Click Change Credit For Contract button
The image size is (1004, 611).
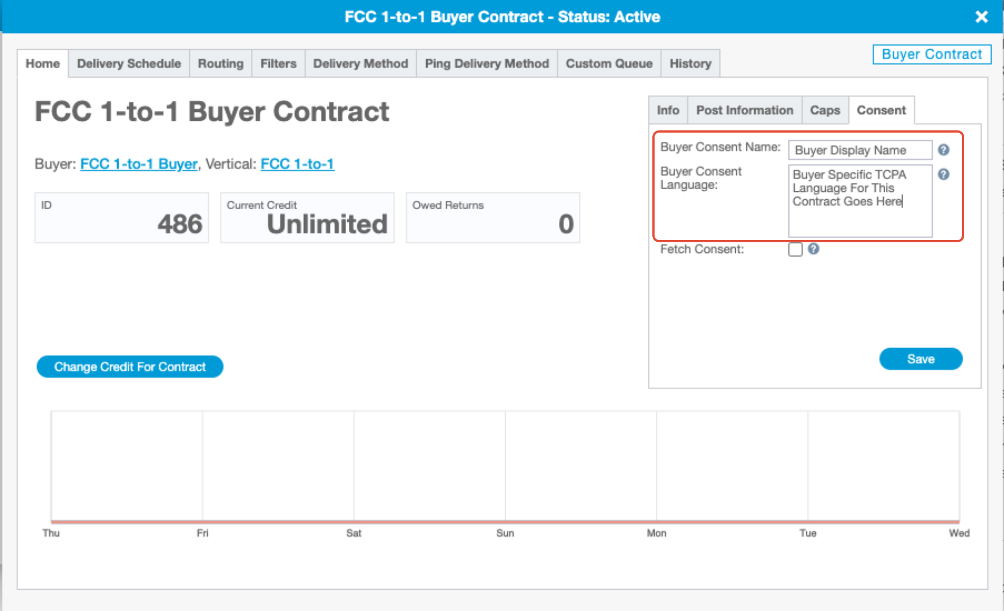pos(130,367)
